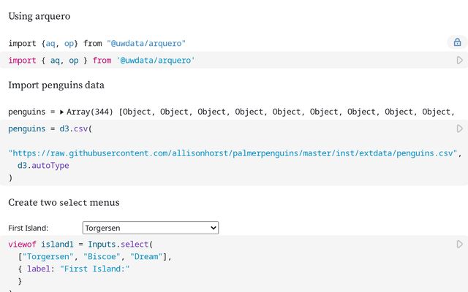The width and height of the screenshot is (468, 292).
Task: Run the viewof island1 cell
Action: pos(459,244)
